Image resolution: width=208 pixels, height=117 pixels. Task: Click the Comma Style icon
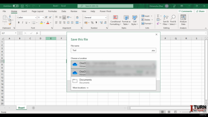(96, 23)
